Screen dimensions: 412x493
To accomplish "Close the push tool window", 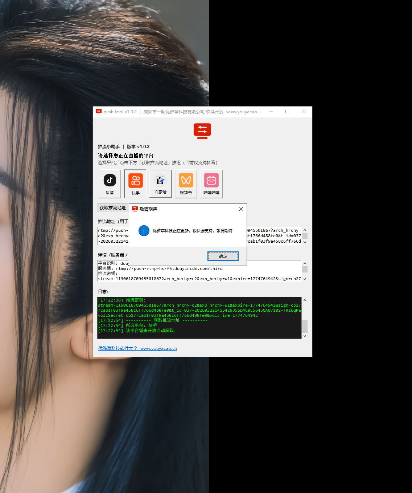I will [304, 112].
